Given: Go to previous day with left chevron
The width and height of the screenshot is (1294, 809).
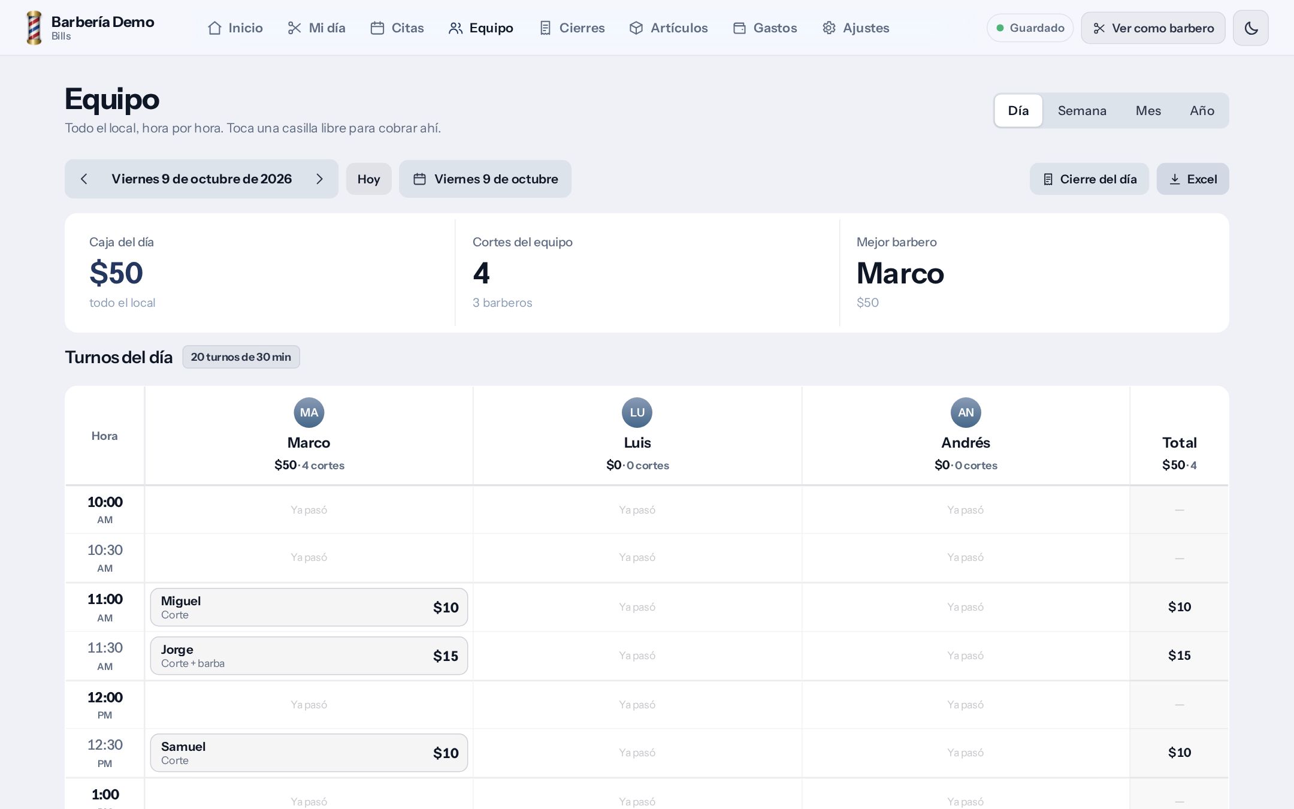Looking at the screenshot, I should [84, 179].
